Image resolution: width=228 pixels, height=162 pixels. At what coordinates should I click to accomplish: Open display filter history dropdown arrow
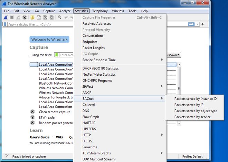pyautogui.click(x=198, y=24)
